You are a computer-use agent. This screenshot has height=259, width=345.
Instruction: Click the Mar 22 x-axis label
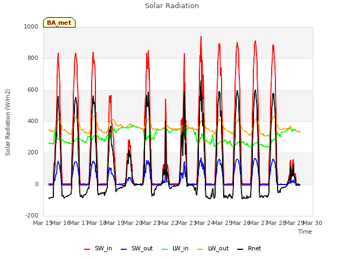(169, 223)
